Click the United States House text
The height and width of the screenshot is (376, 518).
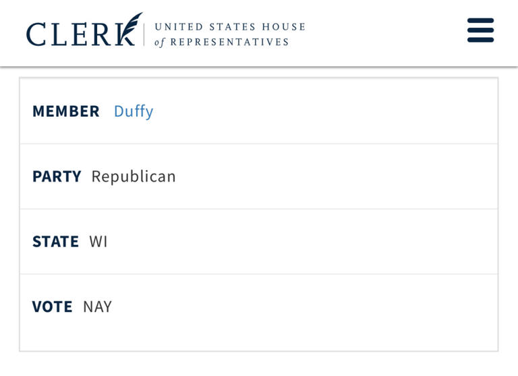(x=229, y=27)
